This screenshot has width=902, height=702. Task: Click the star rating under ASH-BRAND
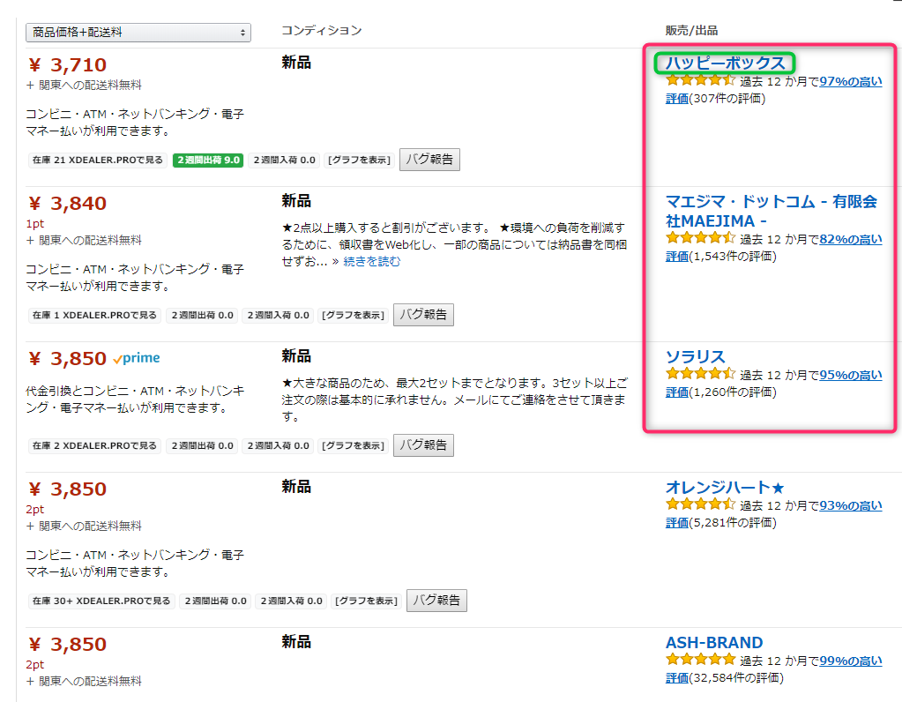coord(700,660)
